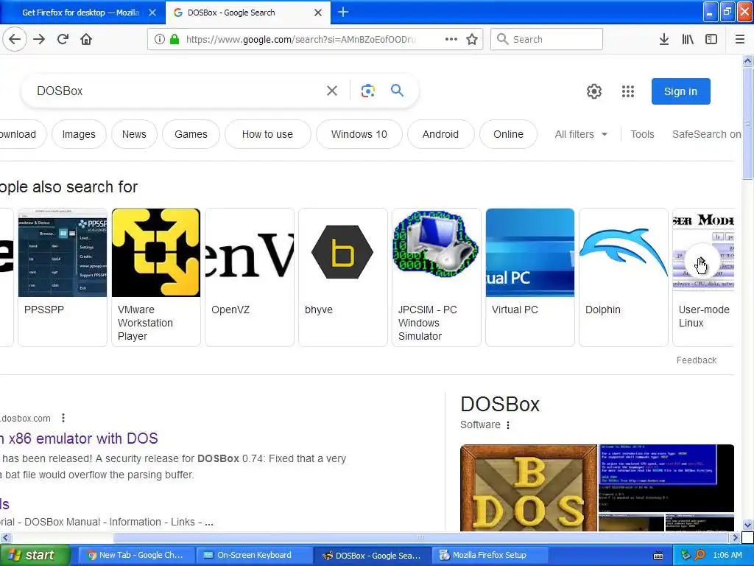Switch to Get Firefox for desktop tab
Screen dimensions: 754x566
tap(80, 13)
